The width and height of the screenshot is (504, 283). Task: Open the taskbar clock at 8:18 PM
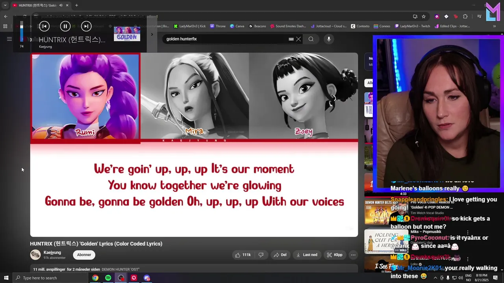click(482, 278)
